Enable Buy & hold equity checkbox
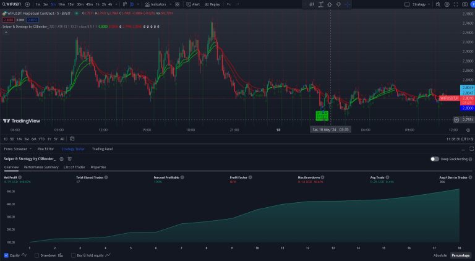Image resolution: width=475 pixels, height=261 pixels. (x=74, y=255)
